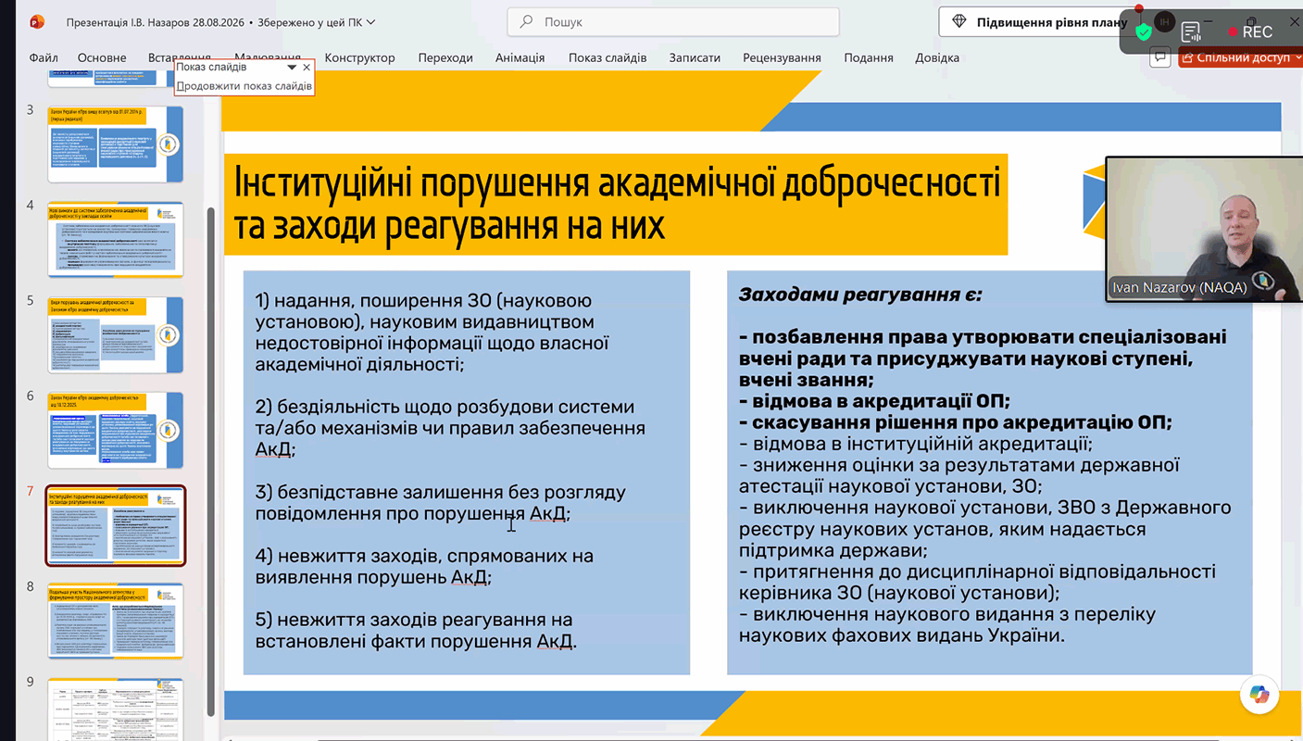This screenshot has height=741, width=1303.
Task: Select slide 4 thumbnail
Action: [116, 239]
